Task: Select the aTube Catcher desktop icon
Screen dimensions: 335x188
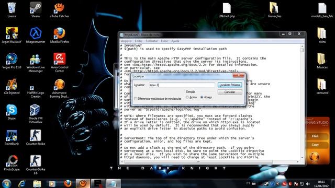Action: pyautogui.click(x=59, y=10)
